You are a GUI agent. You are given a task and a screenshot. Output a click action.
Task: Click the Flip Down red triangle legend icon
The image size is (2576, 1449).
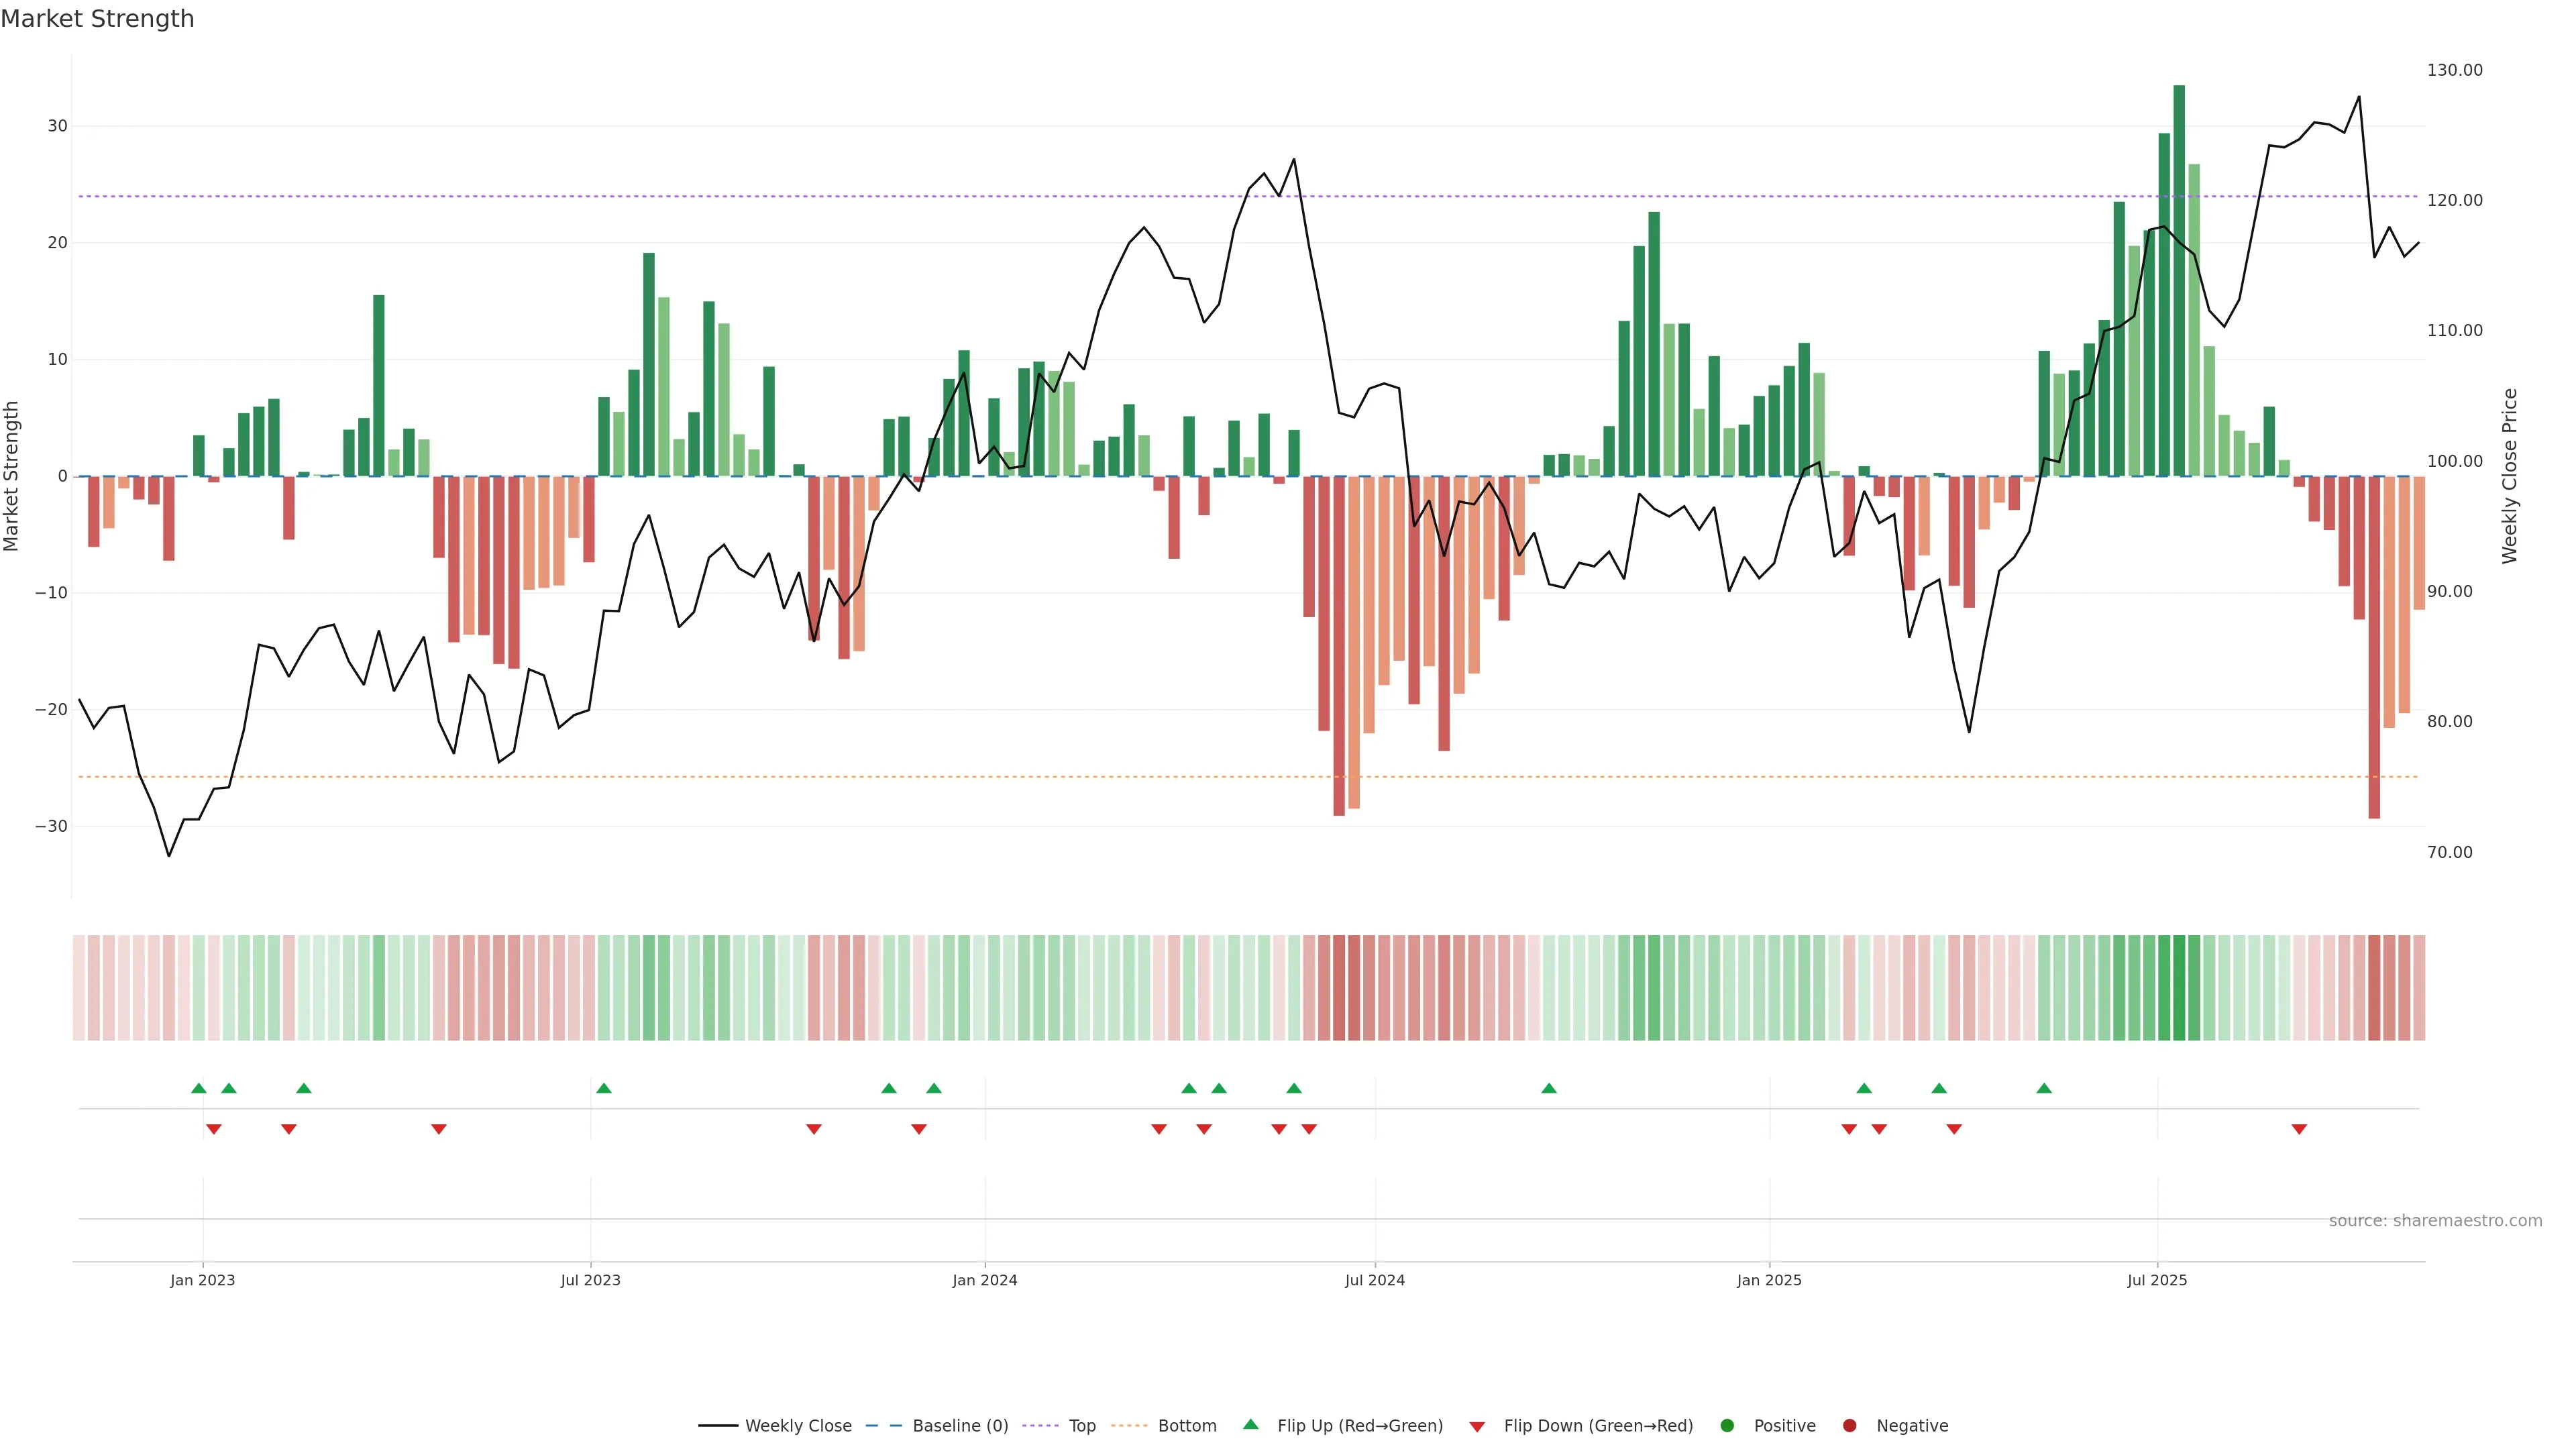click(x=1477, y=1426)
